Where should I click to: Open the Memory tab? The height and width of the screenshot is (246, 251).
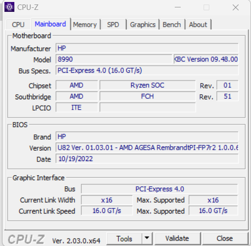(85, 25)
